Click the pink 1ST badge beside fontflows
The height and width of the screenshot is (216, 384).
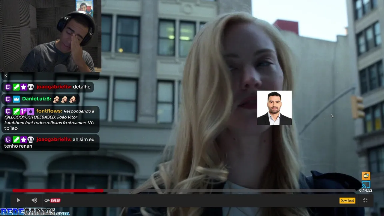click(23, 111)
